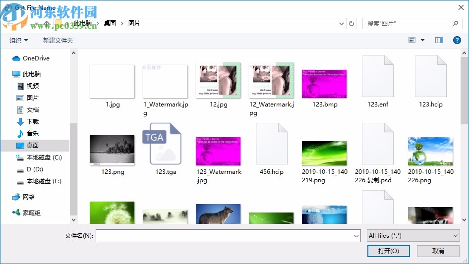Open the OneDrive location in sidebar
The width and height of the screenshot is (469, 264).
coord(31,58)
